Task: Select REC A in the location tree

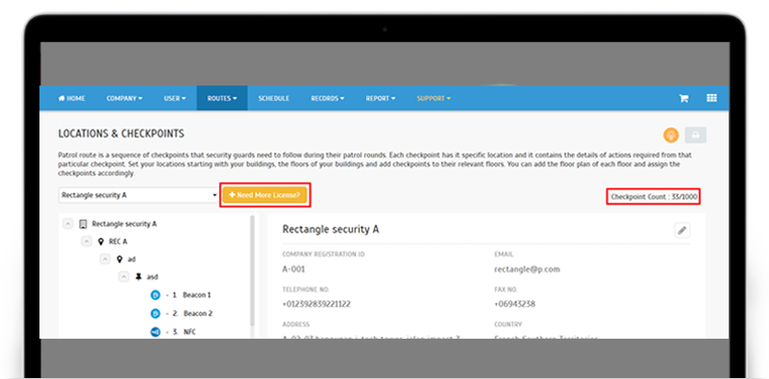Action: pos(117,242)
